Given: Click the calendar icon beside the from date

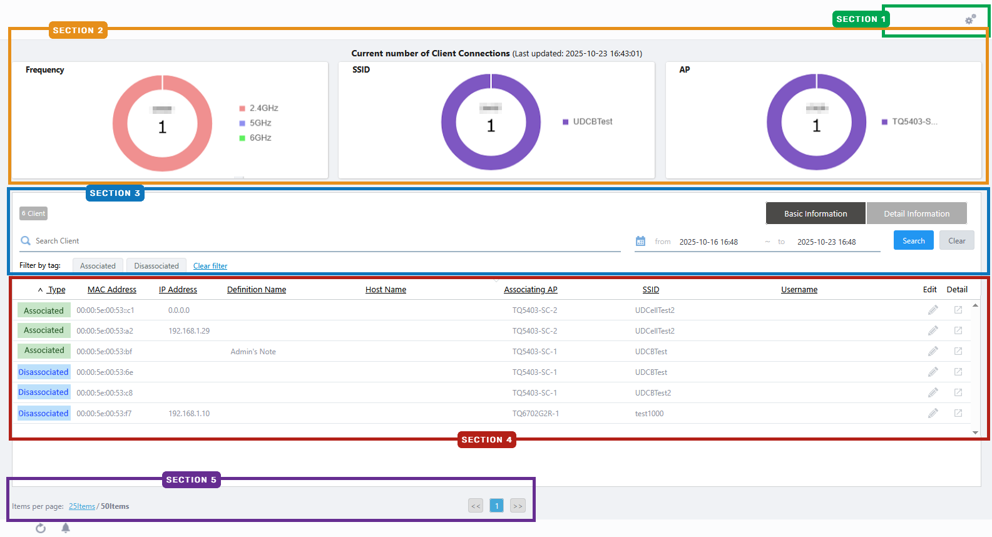Looking at the screenshot, I should tap(640, 242).
